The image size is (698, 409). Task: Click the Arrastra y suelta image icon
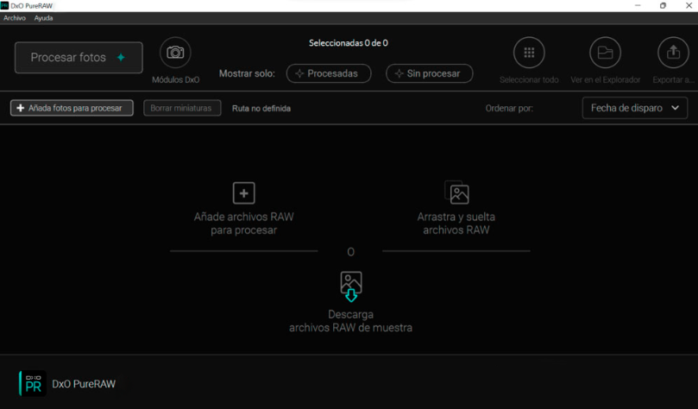coord(456,192)
